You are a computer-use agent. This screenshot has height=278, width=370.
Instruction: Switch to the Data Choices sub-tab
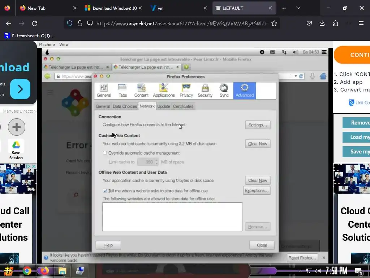pos(125,106)
